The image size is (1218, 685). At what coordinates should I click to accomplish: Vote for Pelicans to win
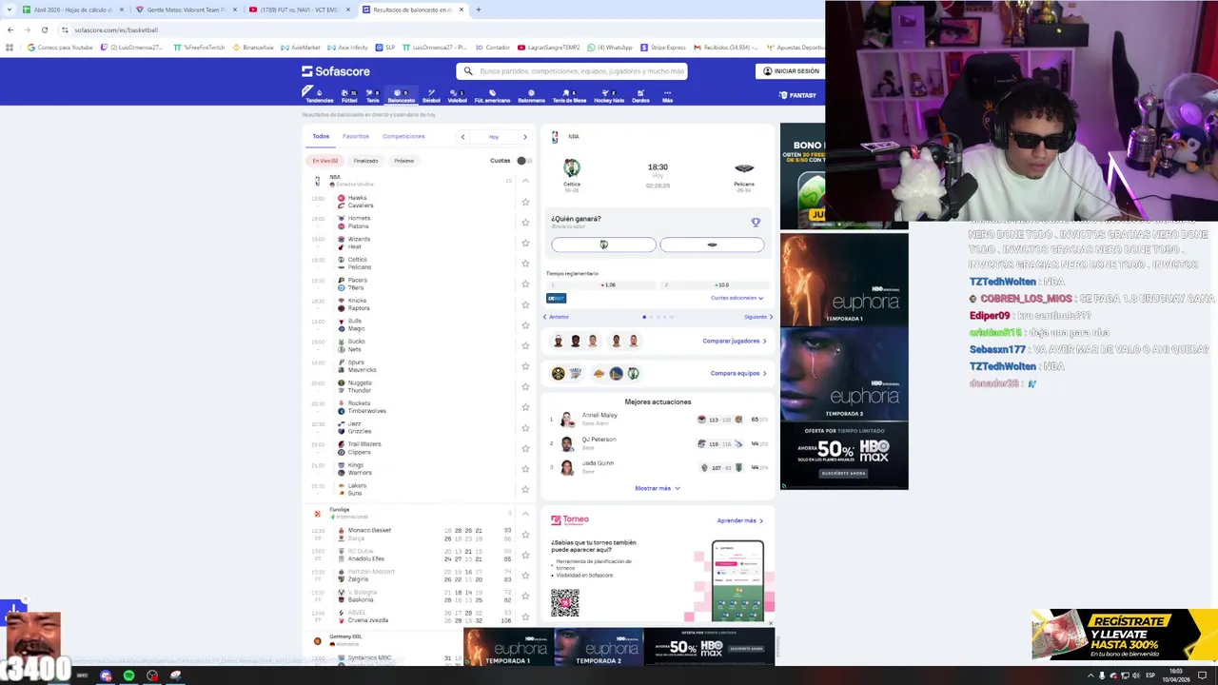[x=712, y=245]
